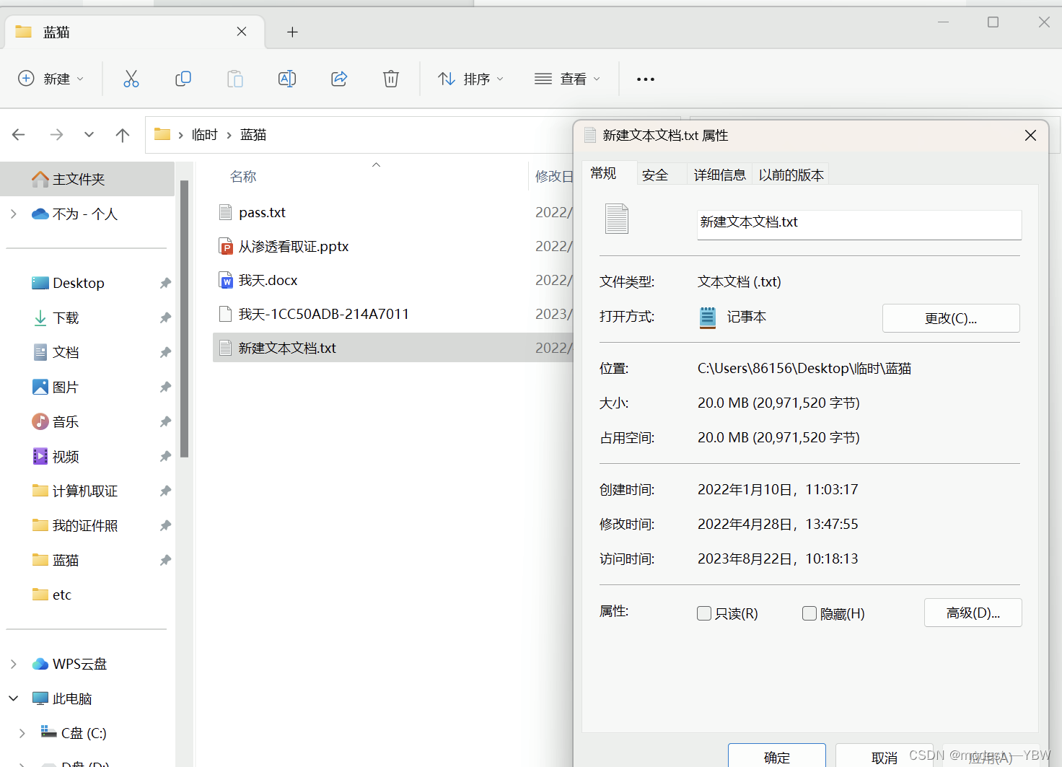Click the 取消 button
Viewport: 1062px width, 767px height.
[885, 756]
